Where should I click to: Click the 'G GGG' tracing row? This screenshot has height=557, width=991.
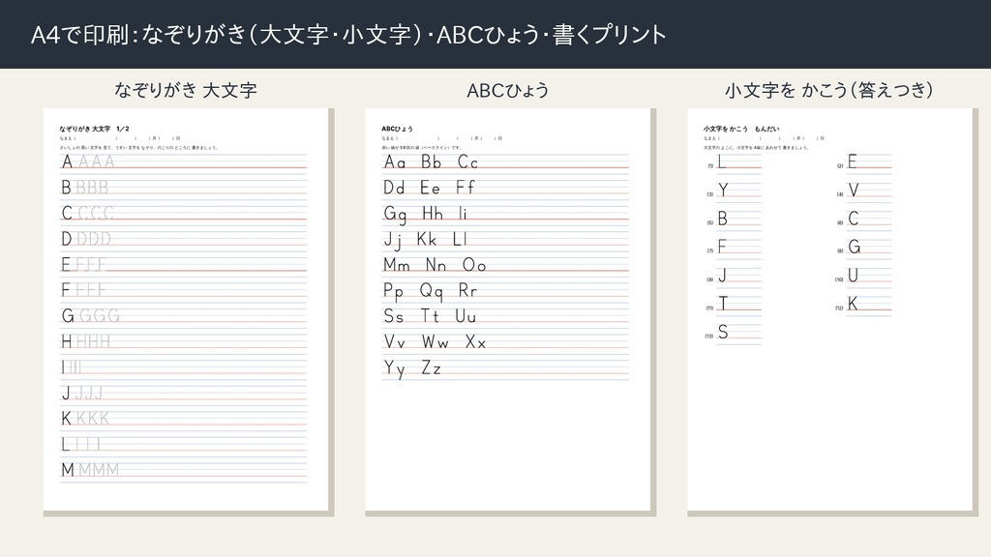pyautogui.click(x=183, y=316)
